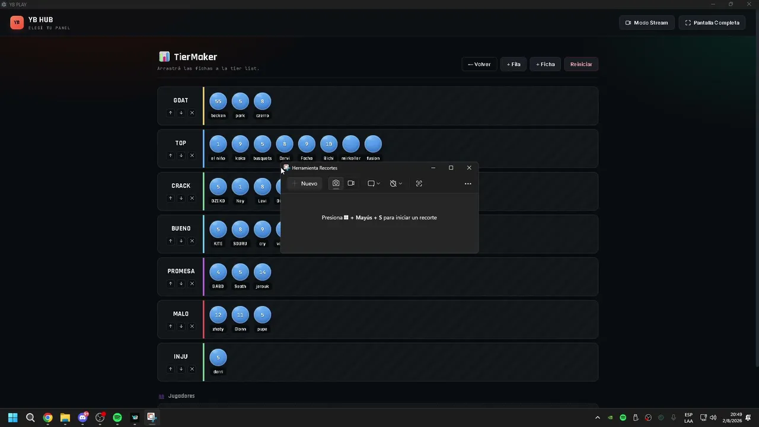
Task: Open the Windows Start menu
Action: (13, 418)
